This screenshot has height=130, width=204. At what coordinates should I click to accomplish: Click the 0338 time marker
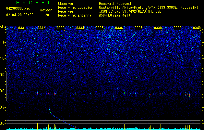[158, 28]
